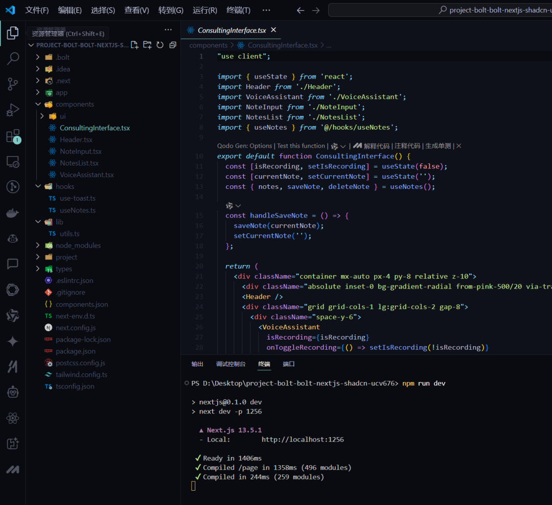Switch to the 输出 panel tab
Viewport: 552px width, 505px height.
[x=197, y=364]
